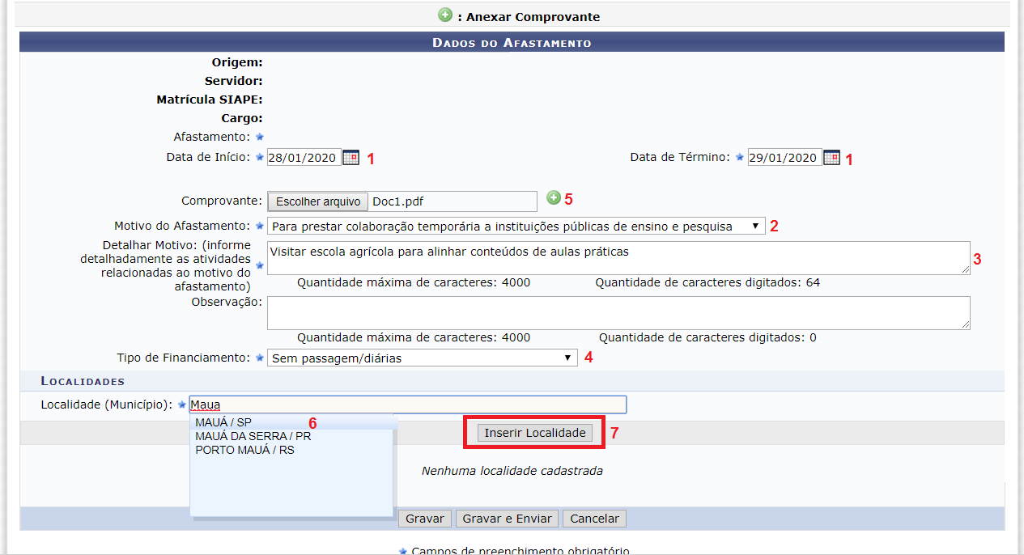Pick PORTO MAUÁ / RS from list

pyautogui.click(x=244, y=450)
